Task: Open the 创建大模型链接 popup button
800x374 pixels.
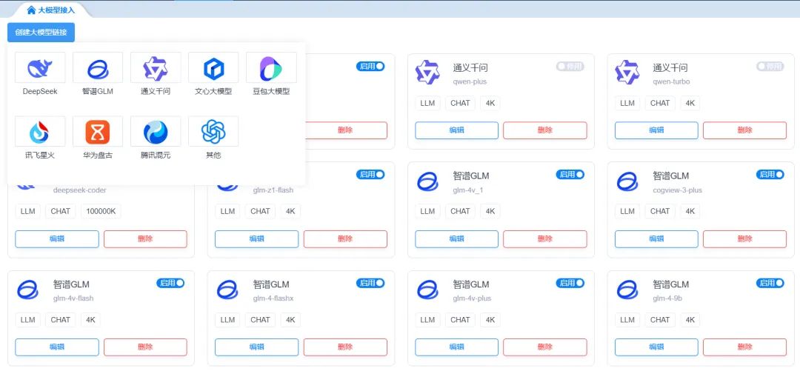Action: (41, 33)
